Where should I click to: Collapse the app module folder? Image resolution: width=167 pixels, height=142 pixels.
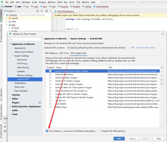point(6,25)
